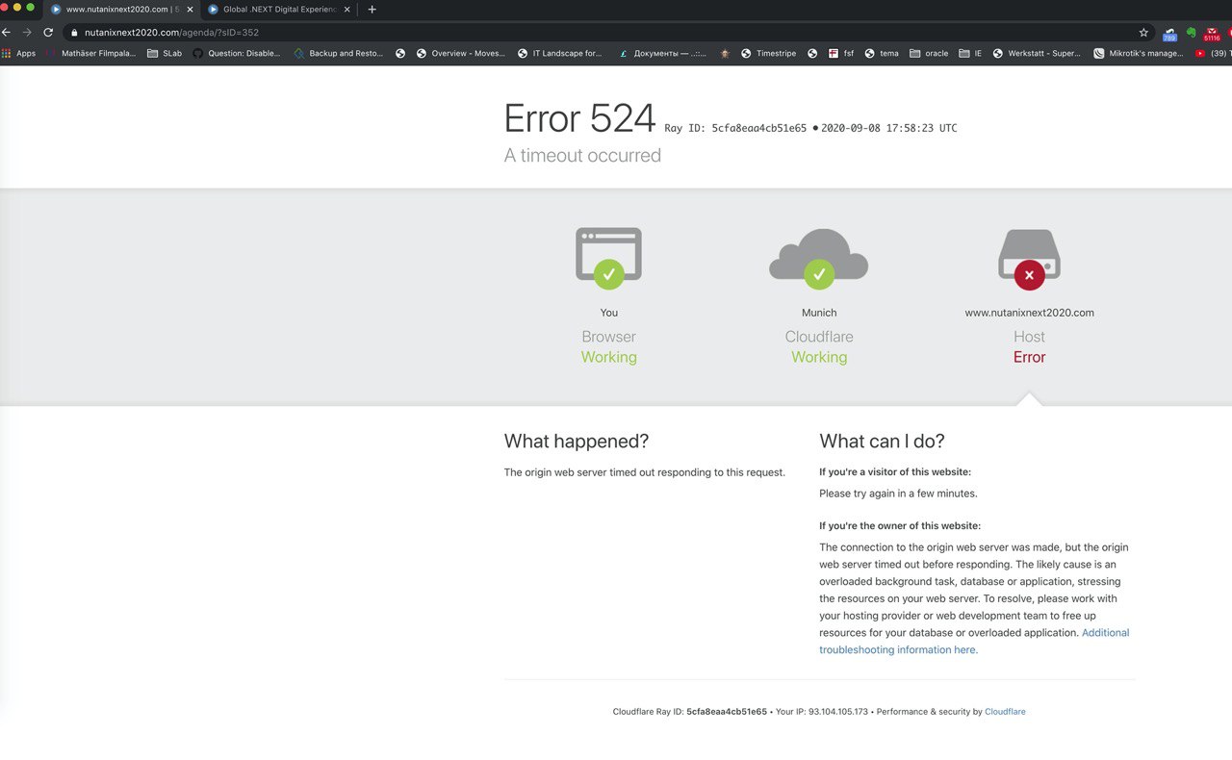Open the Timestripe bookmark
Image resolution: width=1232 pixels, height=760 pixels.
pyautogui.click(x=768, y=53)
